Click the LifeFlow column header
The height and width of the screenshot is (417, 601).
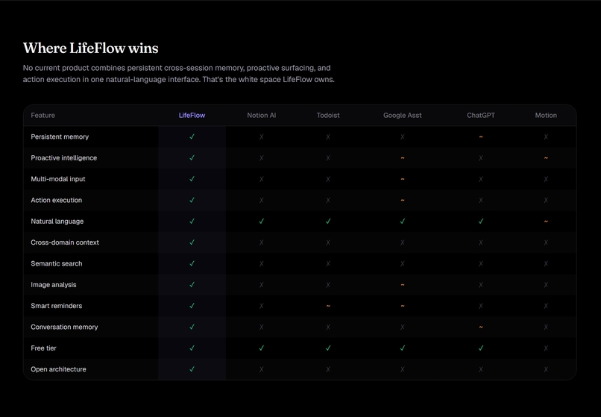(192, 115)
